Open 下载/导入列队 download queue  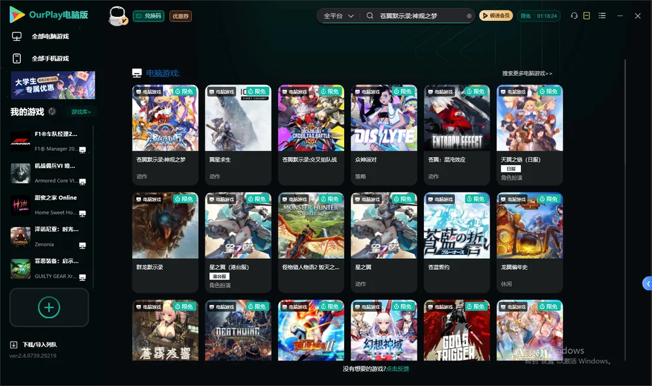(34, 344)
